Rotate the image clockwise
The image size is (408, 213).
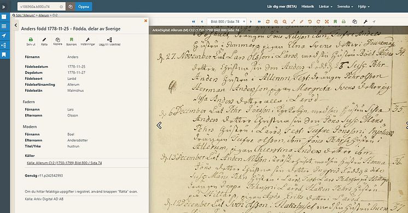318,22
